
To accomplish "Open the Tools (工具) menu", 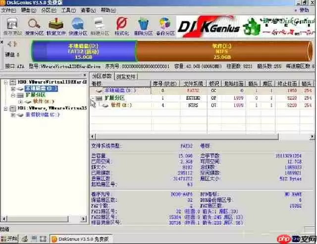I will click(65, 9).
